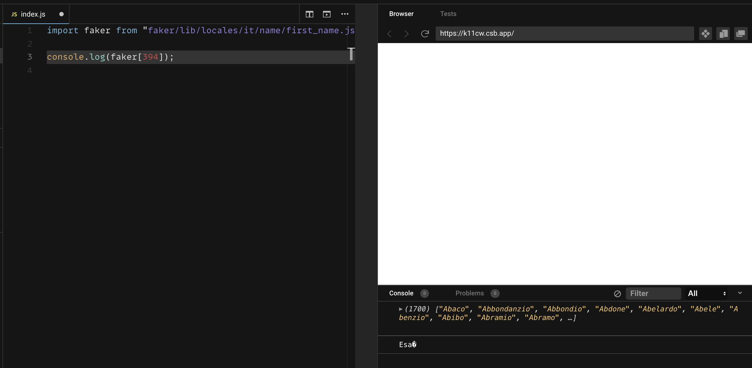The image size is (752, 368).
Task: Reload the browser preview
Action: 425,34
